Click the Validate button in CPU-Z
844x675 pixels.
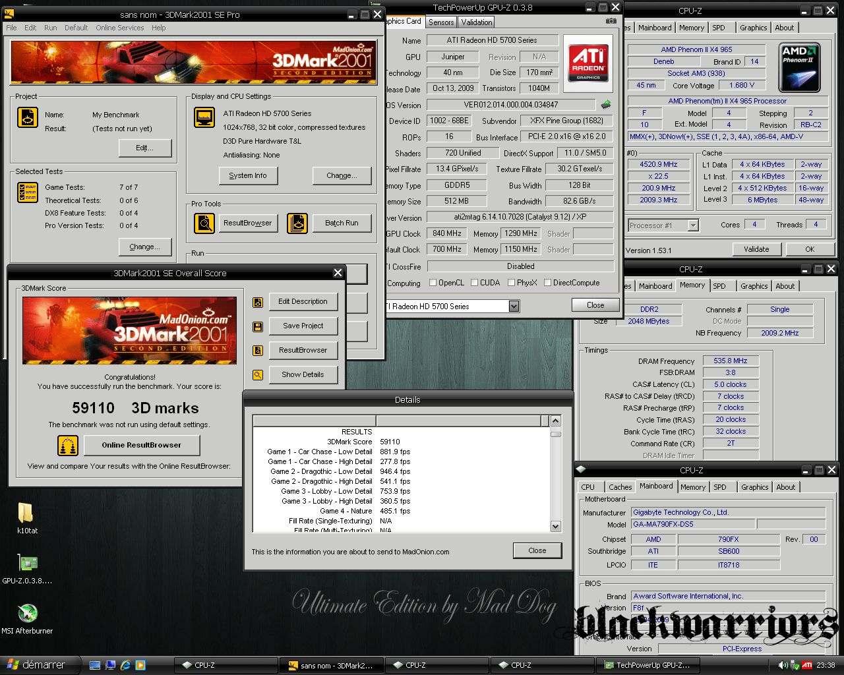click(x=756, y=249)
